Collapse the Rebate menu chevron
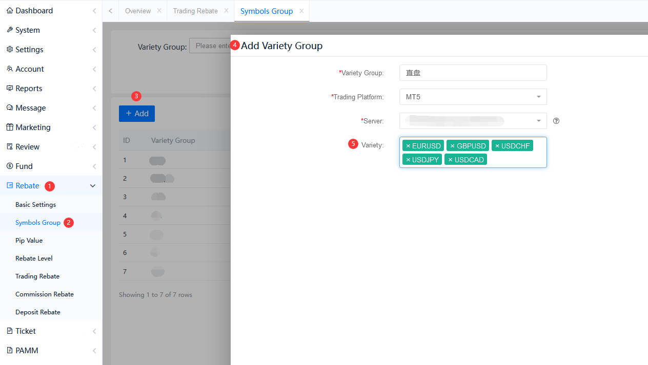Viewport: 648px width, 365px height. pos(93,186)
